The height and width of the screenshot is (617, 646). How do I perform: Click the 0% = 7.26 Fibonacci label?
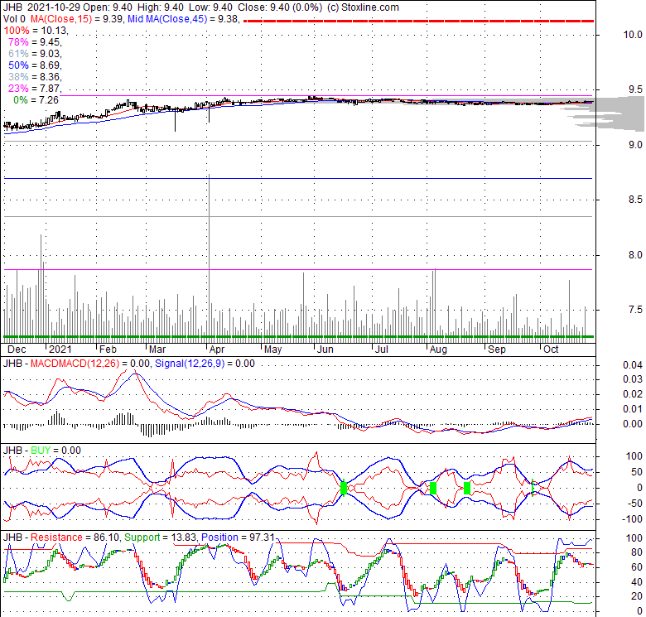36,99
